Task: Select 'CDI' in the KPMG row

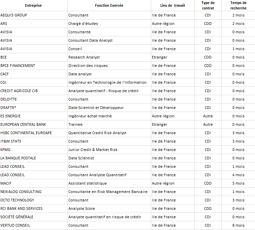Action: tap(208, 150)
